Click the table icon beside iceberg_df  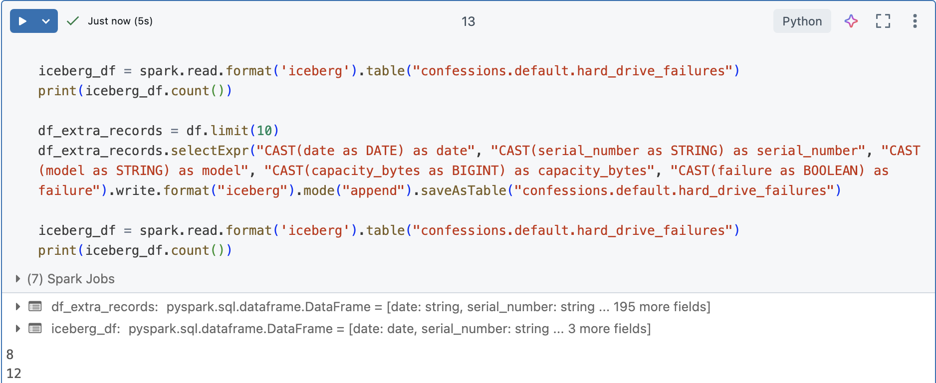pyautogui.click(x=35, y=329)
